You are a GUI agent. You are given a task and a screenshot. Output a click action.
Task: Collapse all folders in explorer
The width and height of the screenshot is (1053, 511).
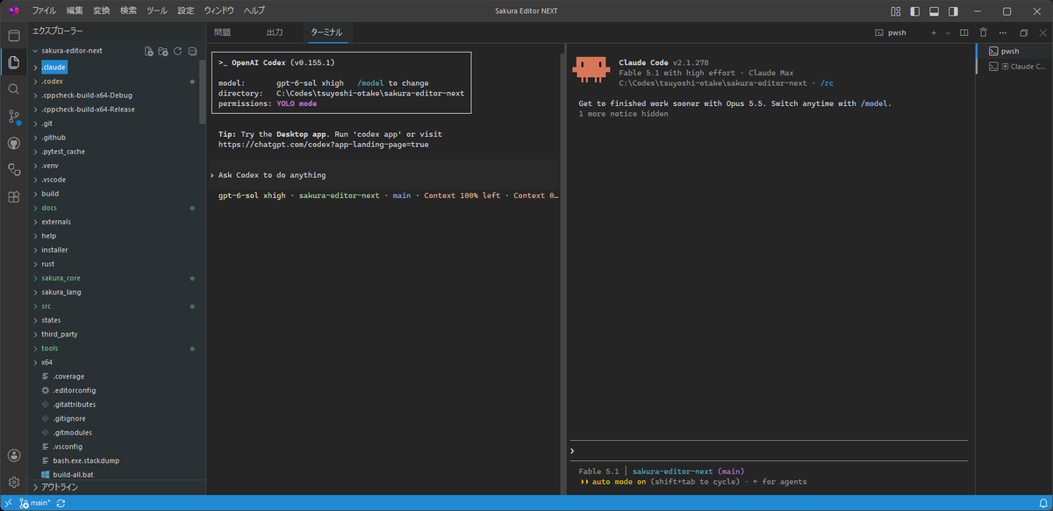(191, 51)
